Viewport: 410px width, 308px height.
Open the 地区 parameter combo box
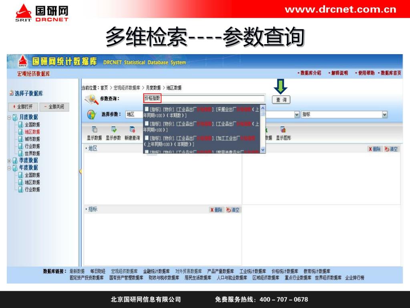click(135, 114)
